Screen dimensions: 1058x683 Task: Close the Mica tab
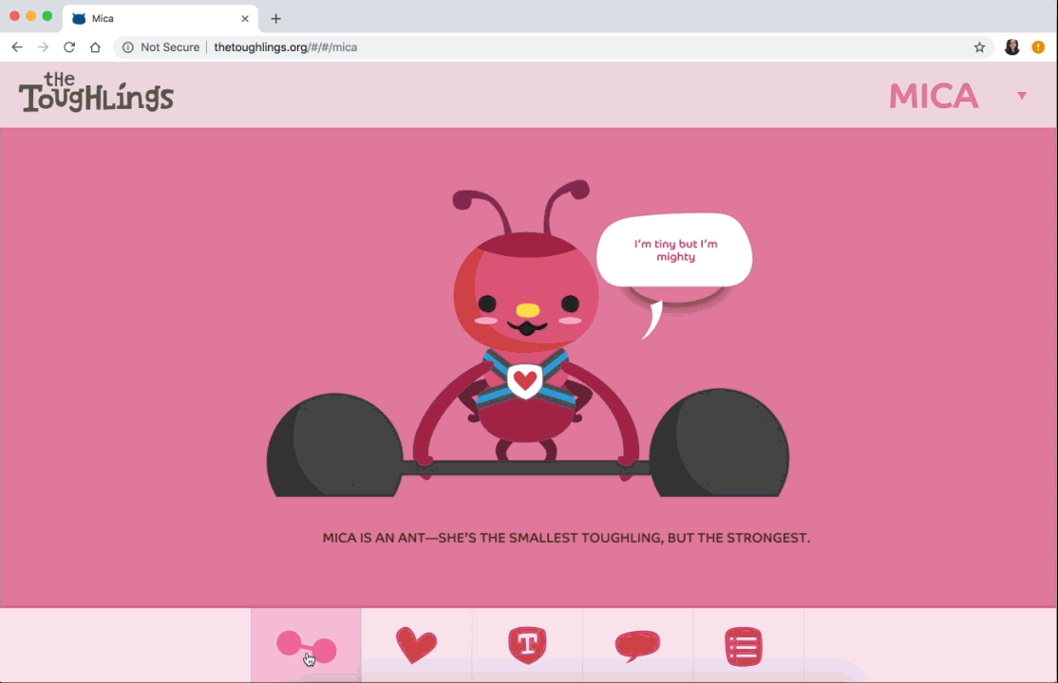pos(245,19)
